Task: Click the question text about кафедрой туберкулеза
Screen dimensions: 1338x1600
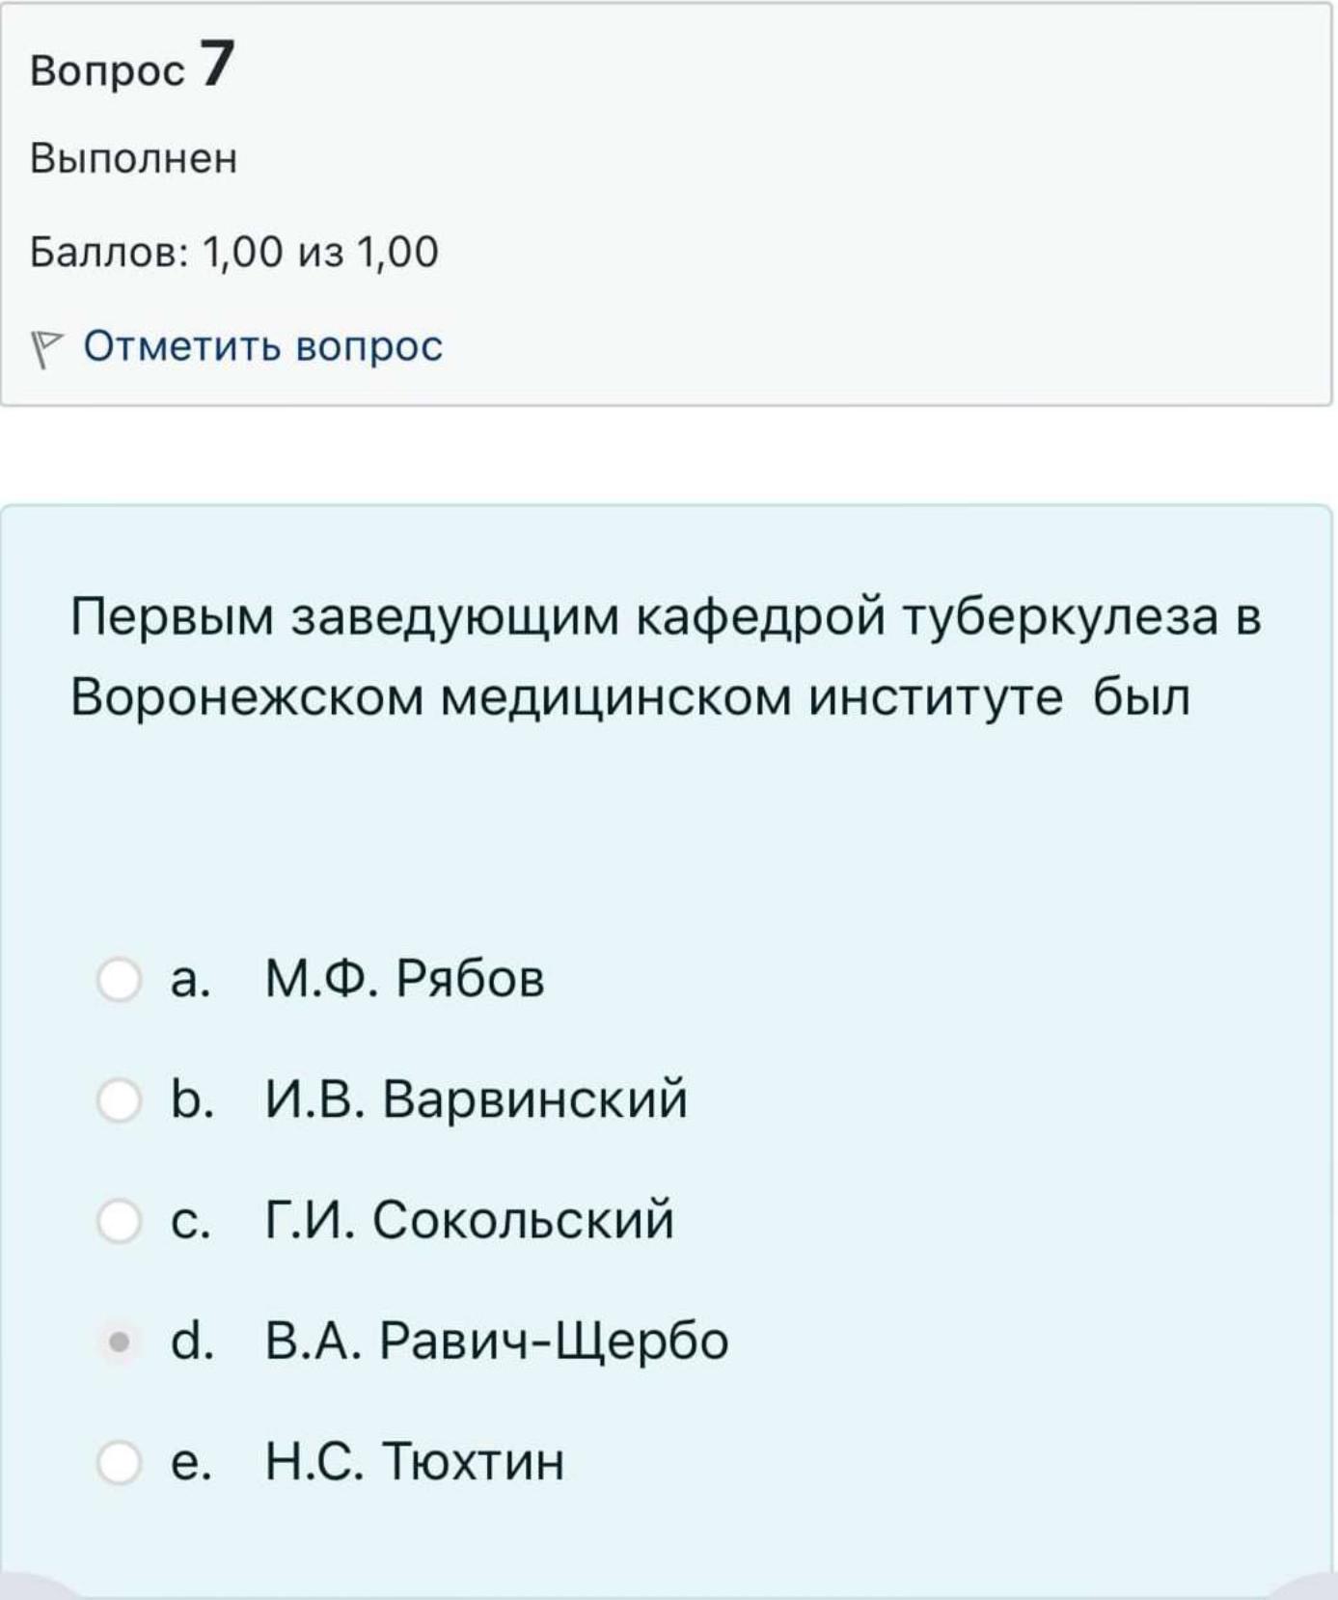Action: (667, 657)
